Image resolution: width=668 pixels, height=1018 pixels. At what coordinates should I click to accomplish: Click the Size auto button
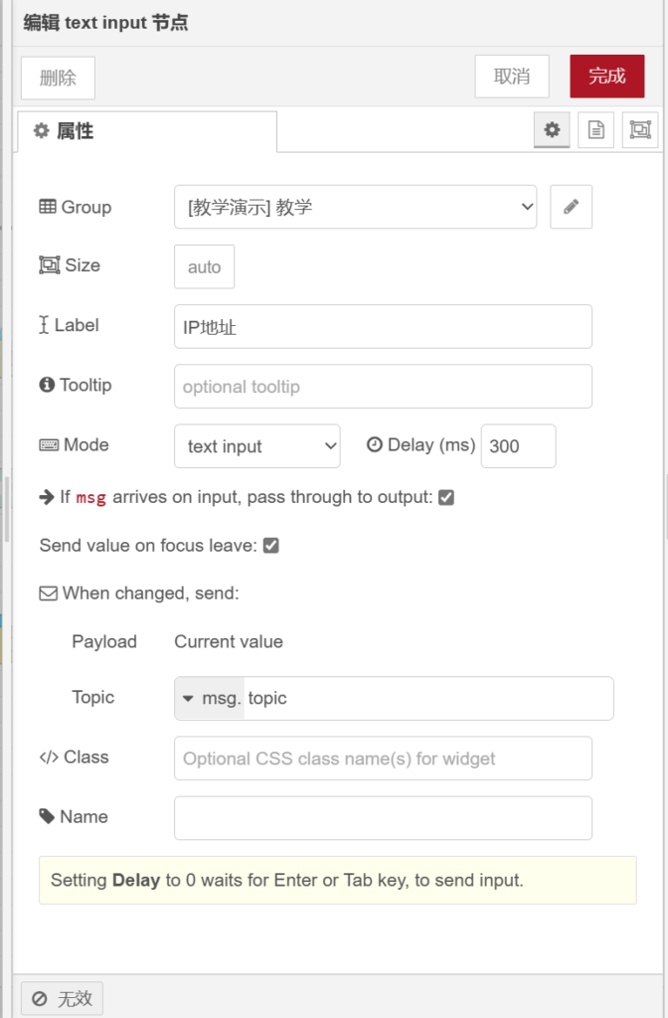[x=204, y=266]
